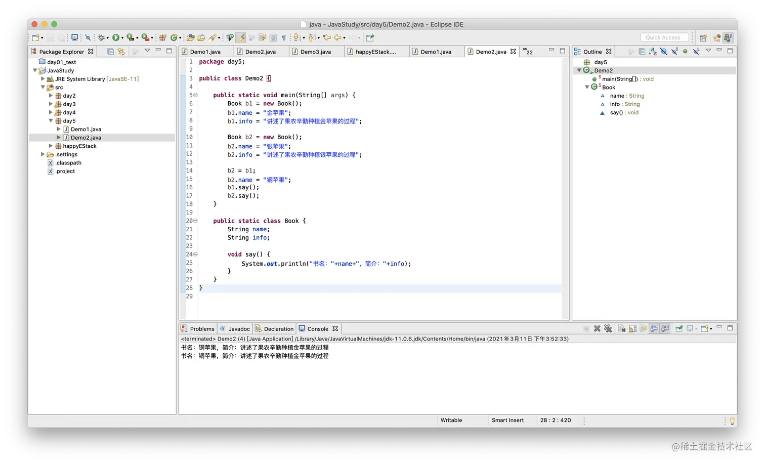Toggle Block Selection Mode icon
This screenshot has height=464, width=765.
(x=273, y=37)
